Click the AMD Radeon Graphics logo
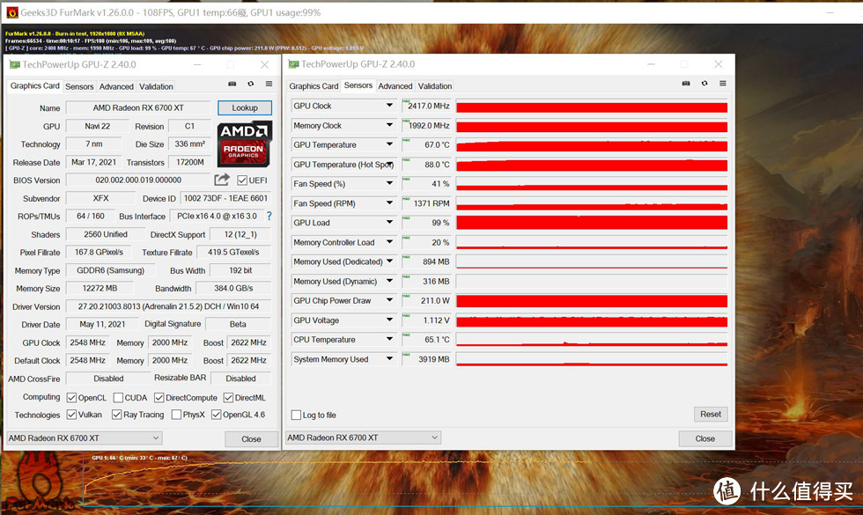The height and width of the screenshot is (515, 863). [245, 143]
